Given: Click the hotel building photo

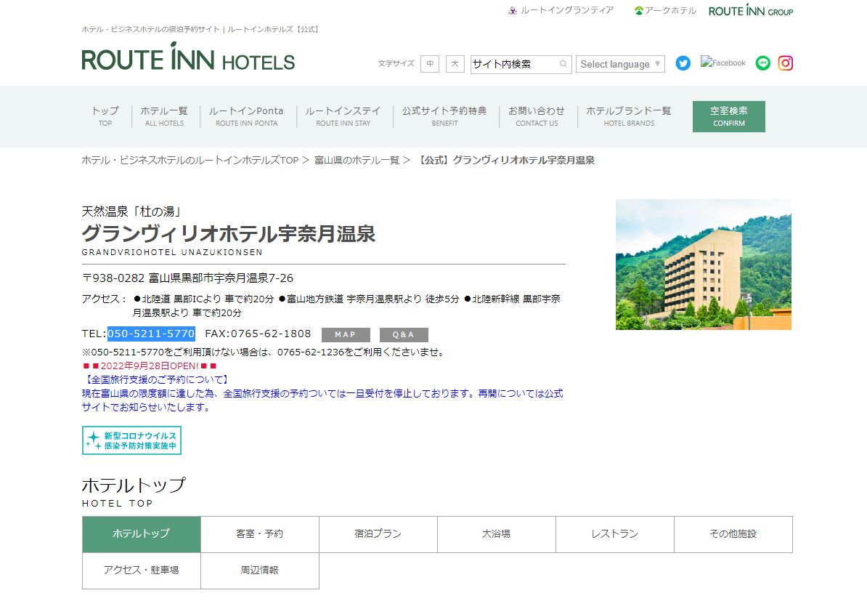Looking at the screenshot, I should pyautogui.click(x=704, y=265).
